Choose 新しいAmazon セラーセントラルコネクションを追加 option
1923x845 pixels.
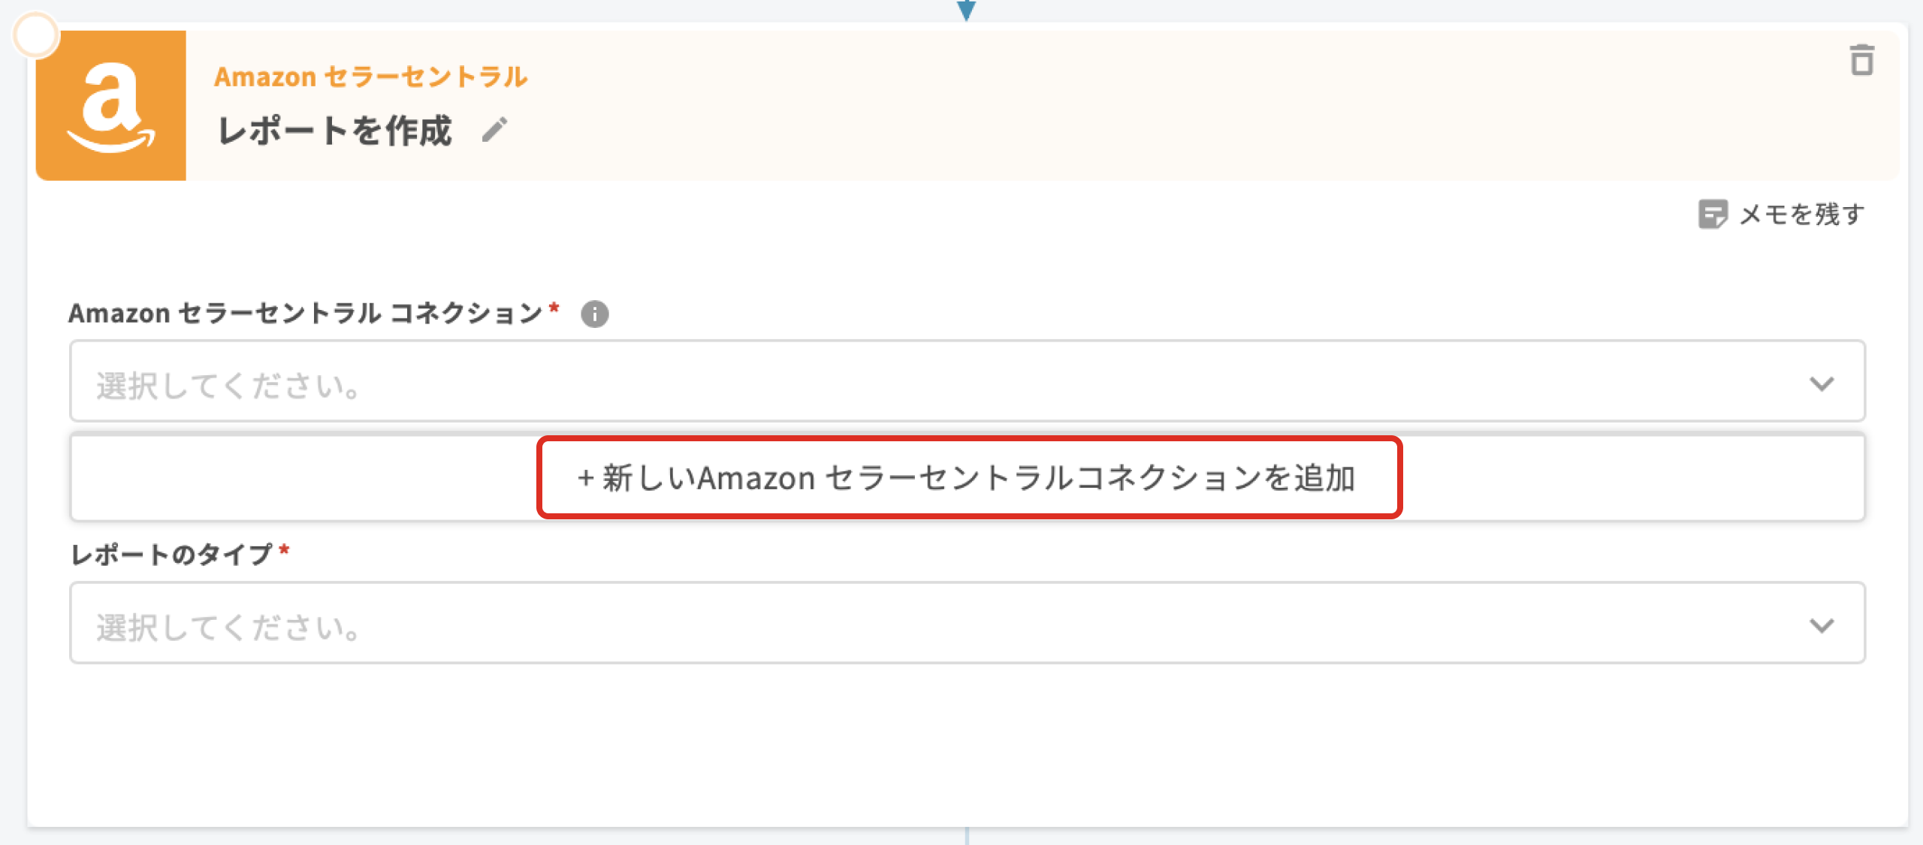coord(968,478)
